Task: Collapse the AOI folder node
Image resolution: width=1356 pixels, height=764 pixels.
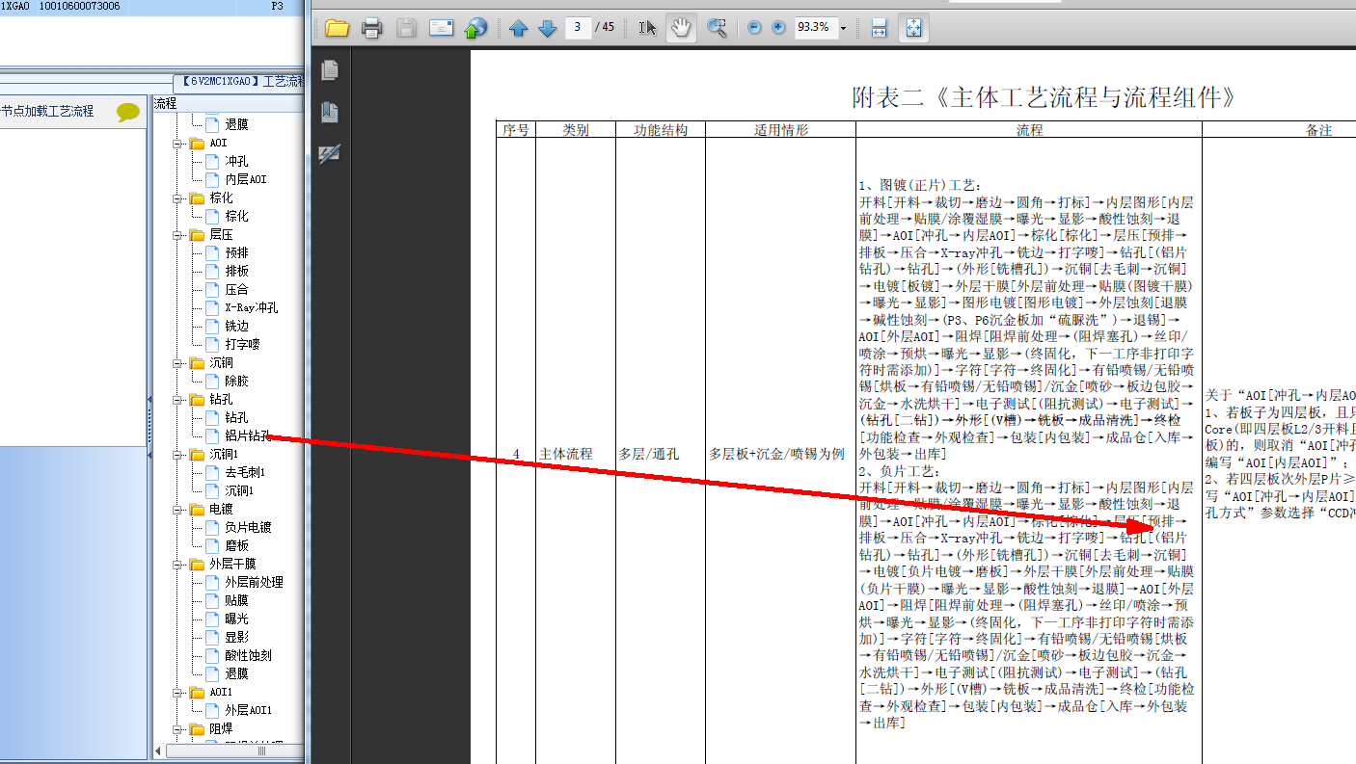Action: coord(177,144)
